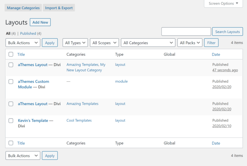Viewport: 247px width, 166px height.
Task: Tick the checkbox beside Kevin's Template
Action: (x=11, y=121)
